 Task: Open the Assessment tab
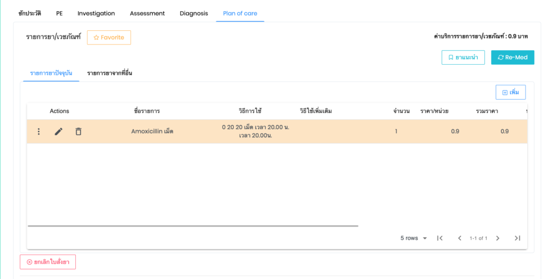tap(147, 13)
